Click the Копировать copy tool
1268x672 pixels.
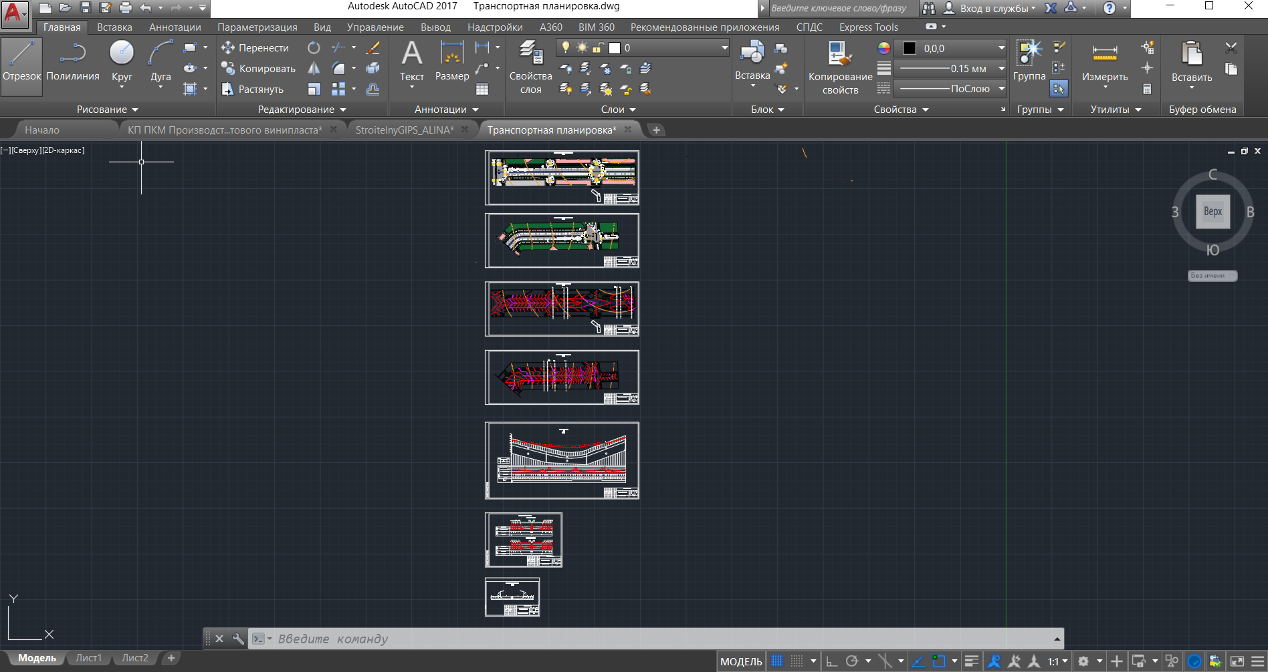258,69
